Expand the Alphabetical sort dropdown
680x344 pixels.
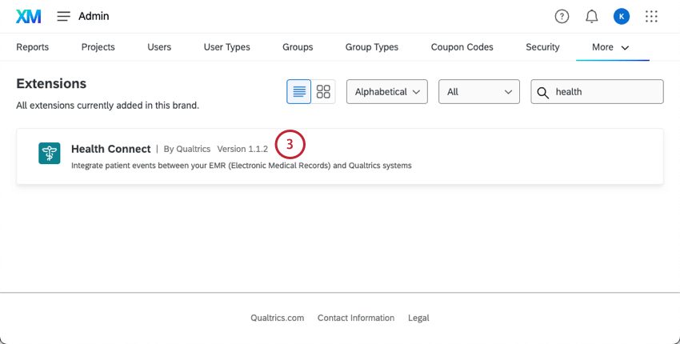pyautogui.click(x=387, y=92)
